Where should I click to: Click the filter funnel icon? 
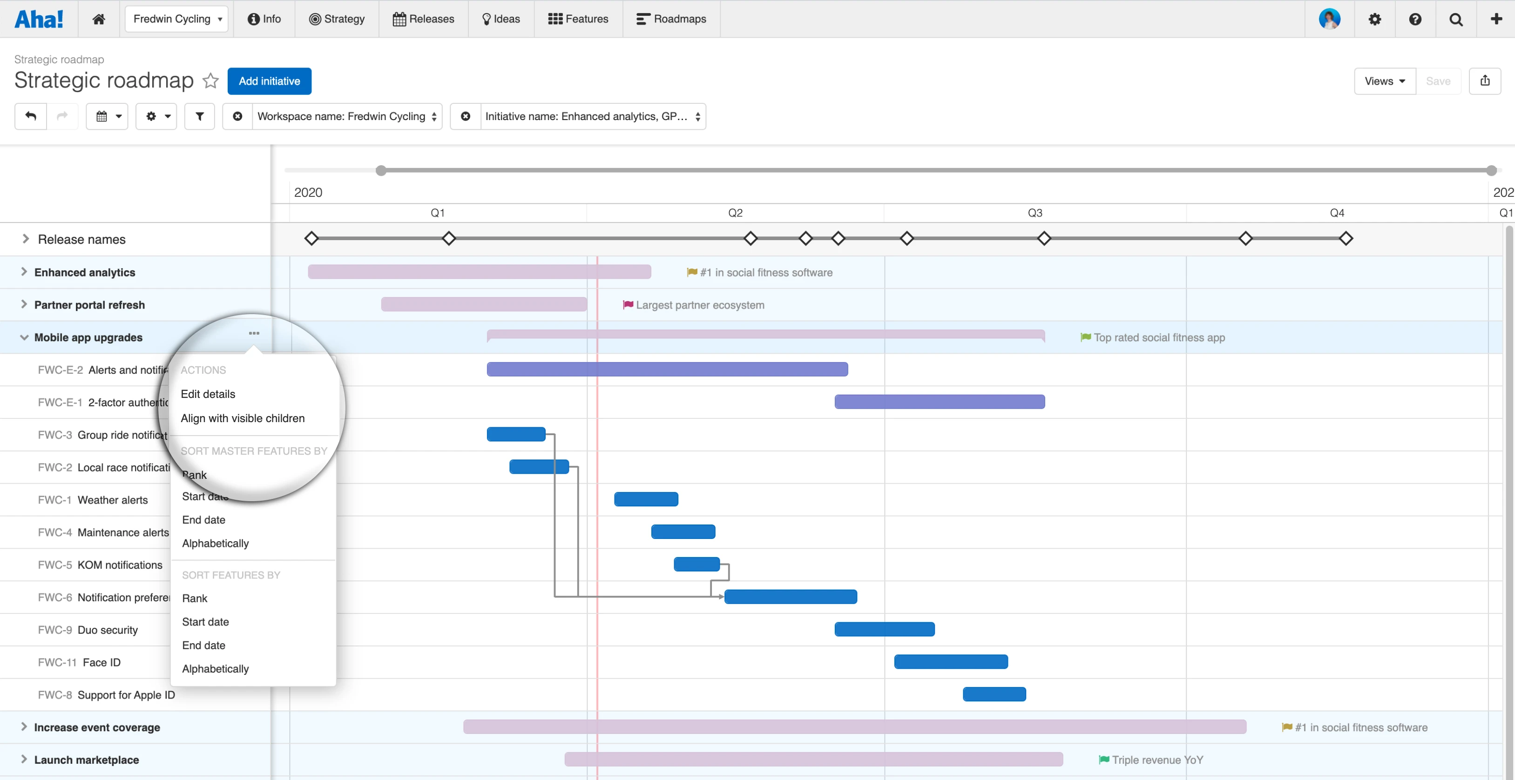pos(199,116)
